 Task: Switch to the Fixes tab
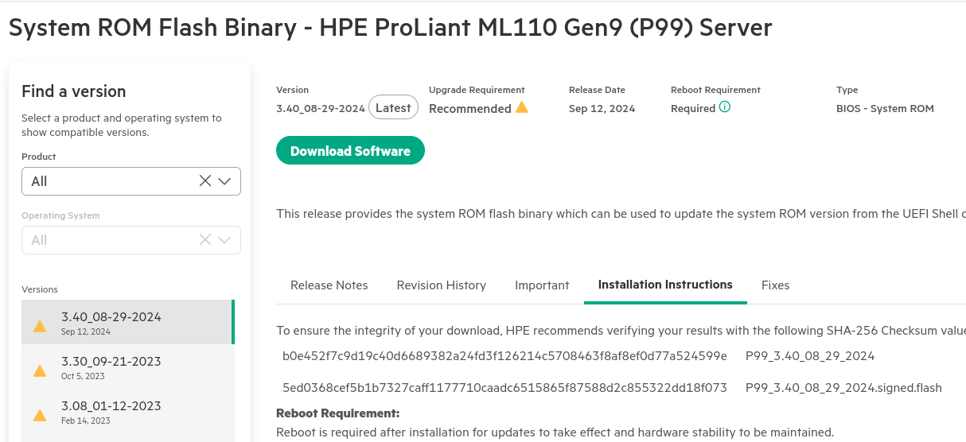pyautogui.click(x=775, y=285)
